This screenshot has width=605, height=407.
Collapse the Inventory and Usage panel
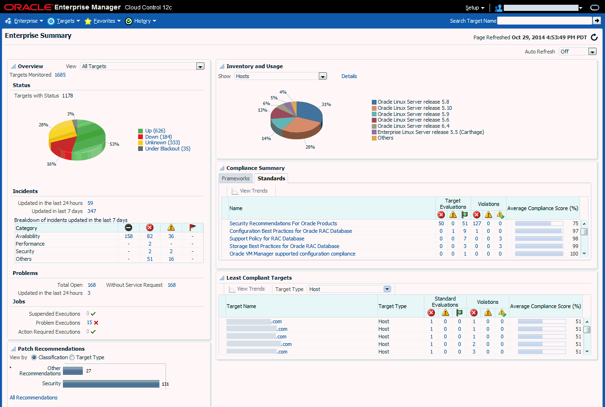coord(222,66)
